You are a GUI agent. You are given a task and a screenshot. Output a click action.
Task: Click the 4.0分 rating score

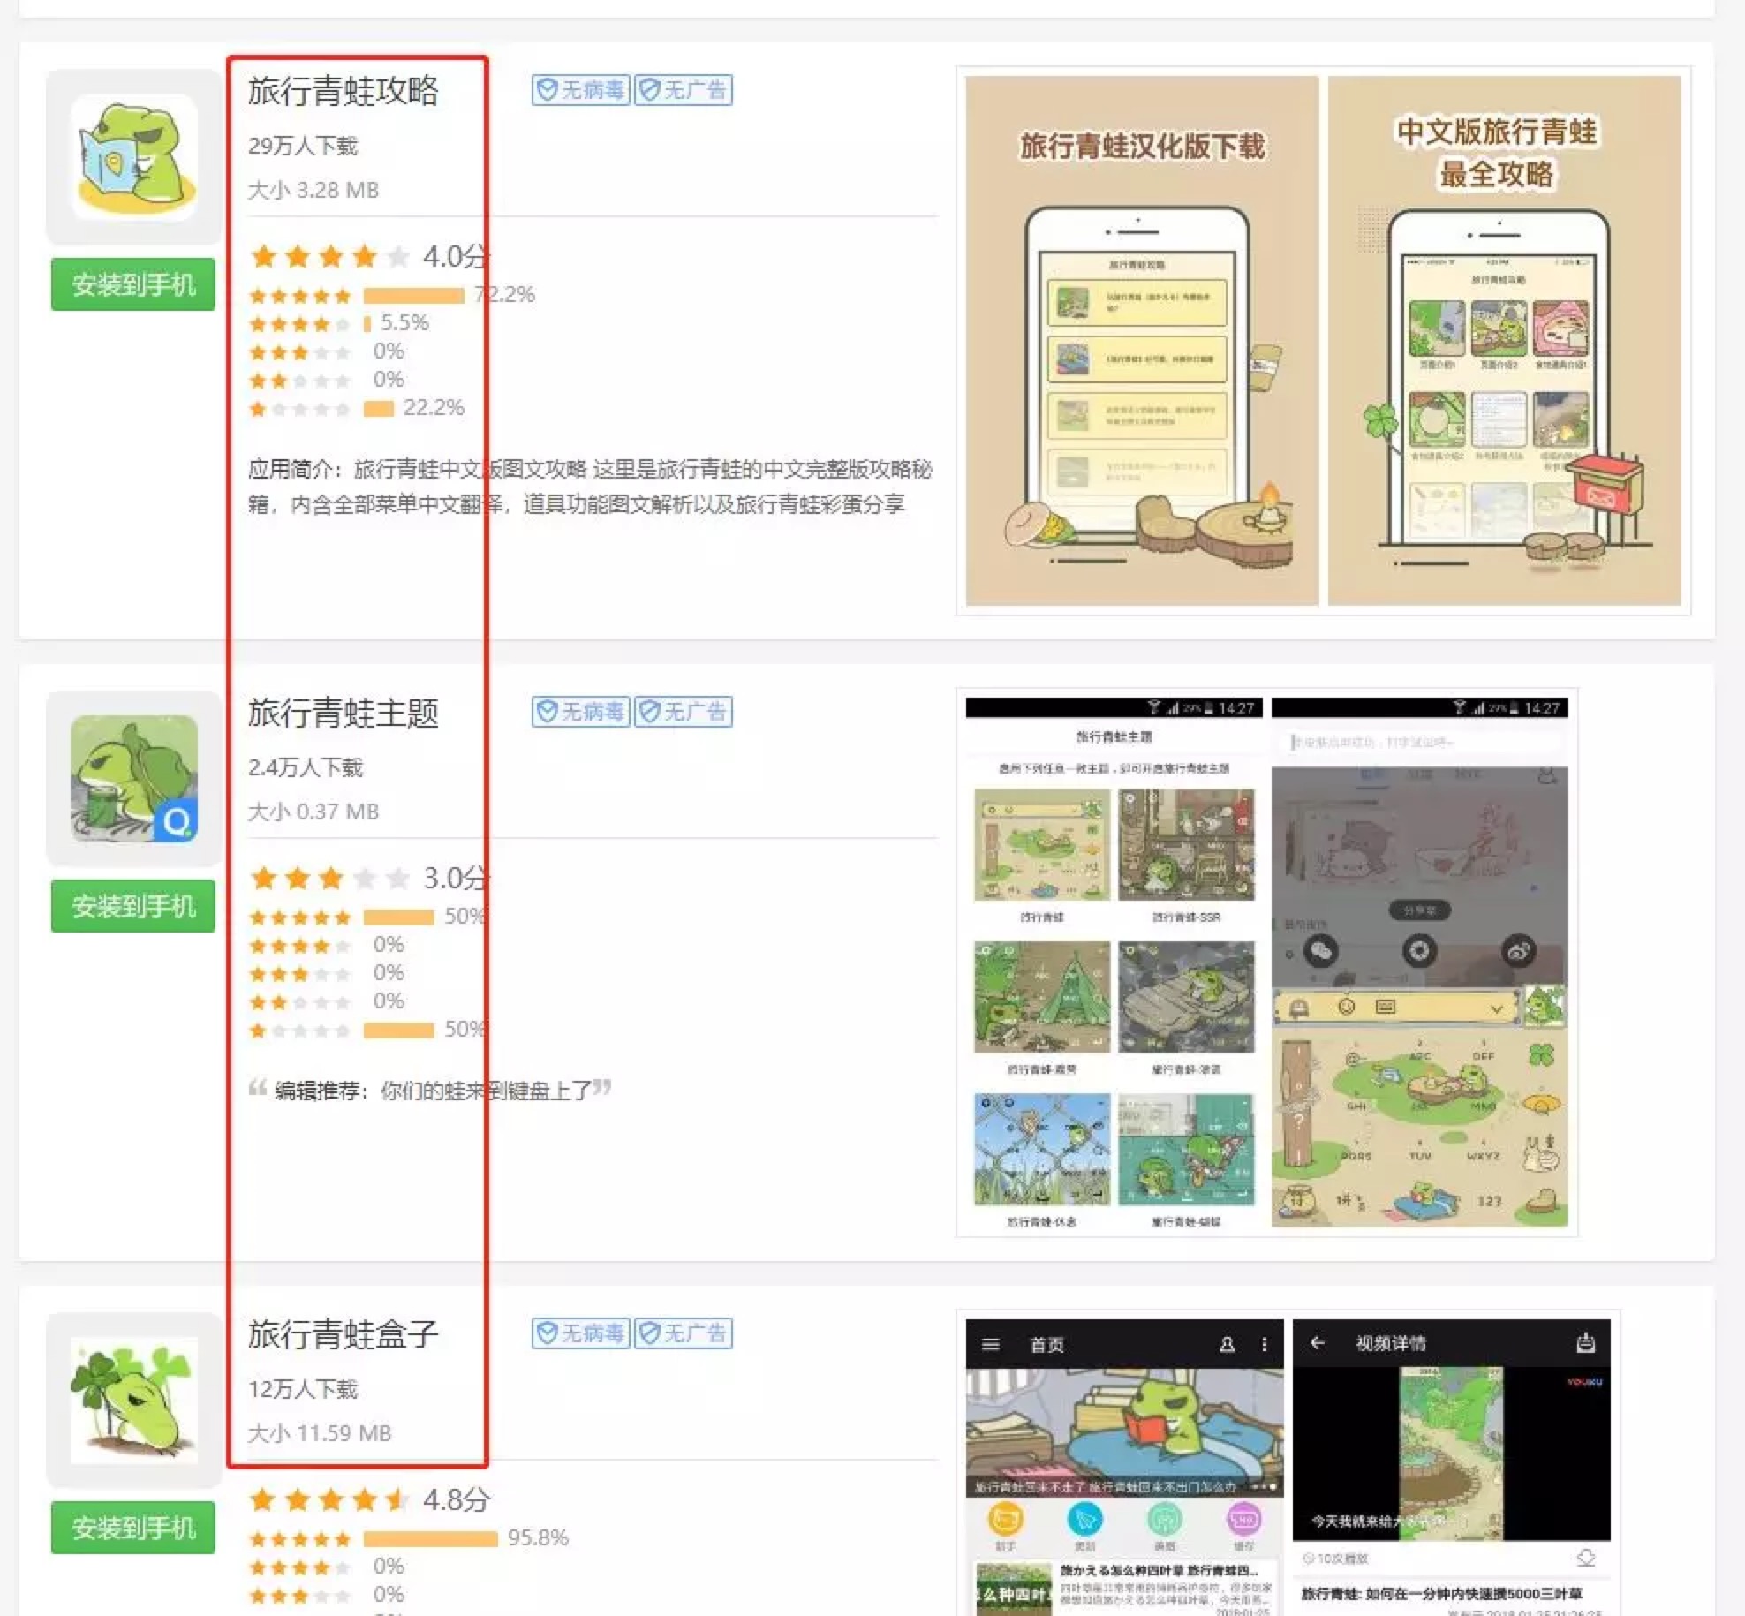tap(456, 257)
